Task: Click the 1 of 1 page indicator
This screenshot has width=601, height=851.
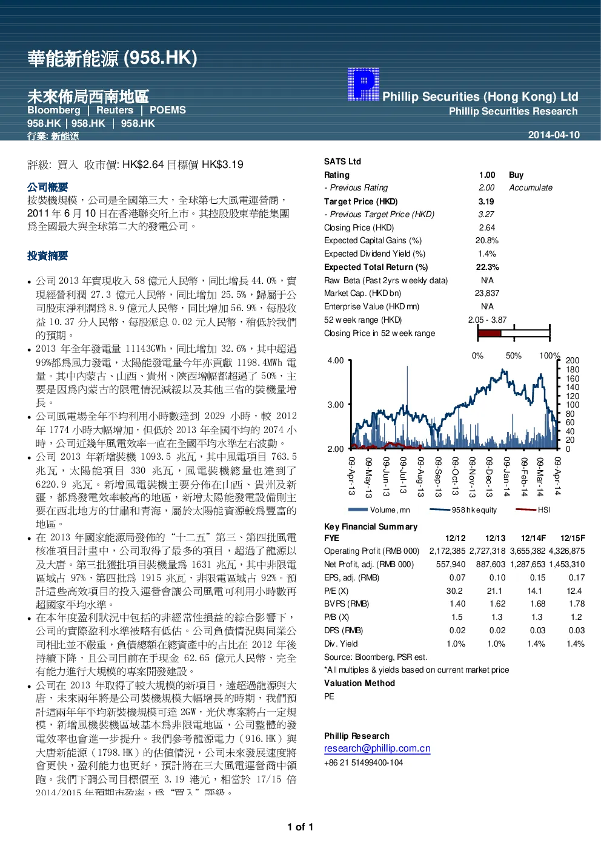Action: pos(300,827)
